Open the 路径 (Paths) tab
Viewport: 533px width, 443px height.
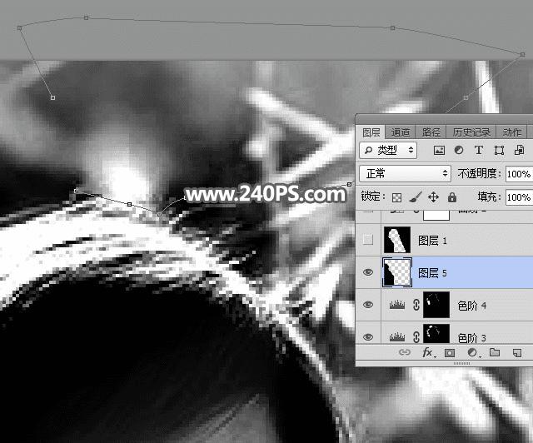point(431,132)
